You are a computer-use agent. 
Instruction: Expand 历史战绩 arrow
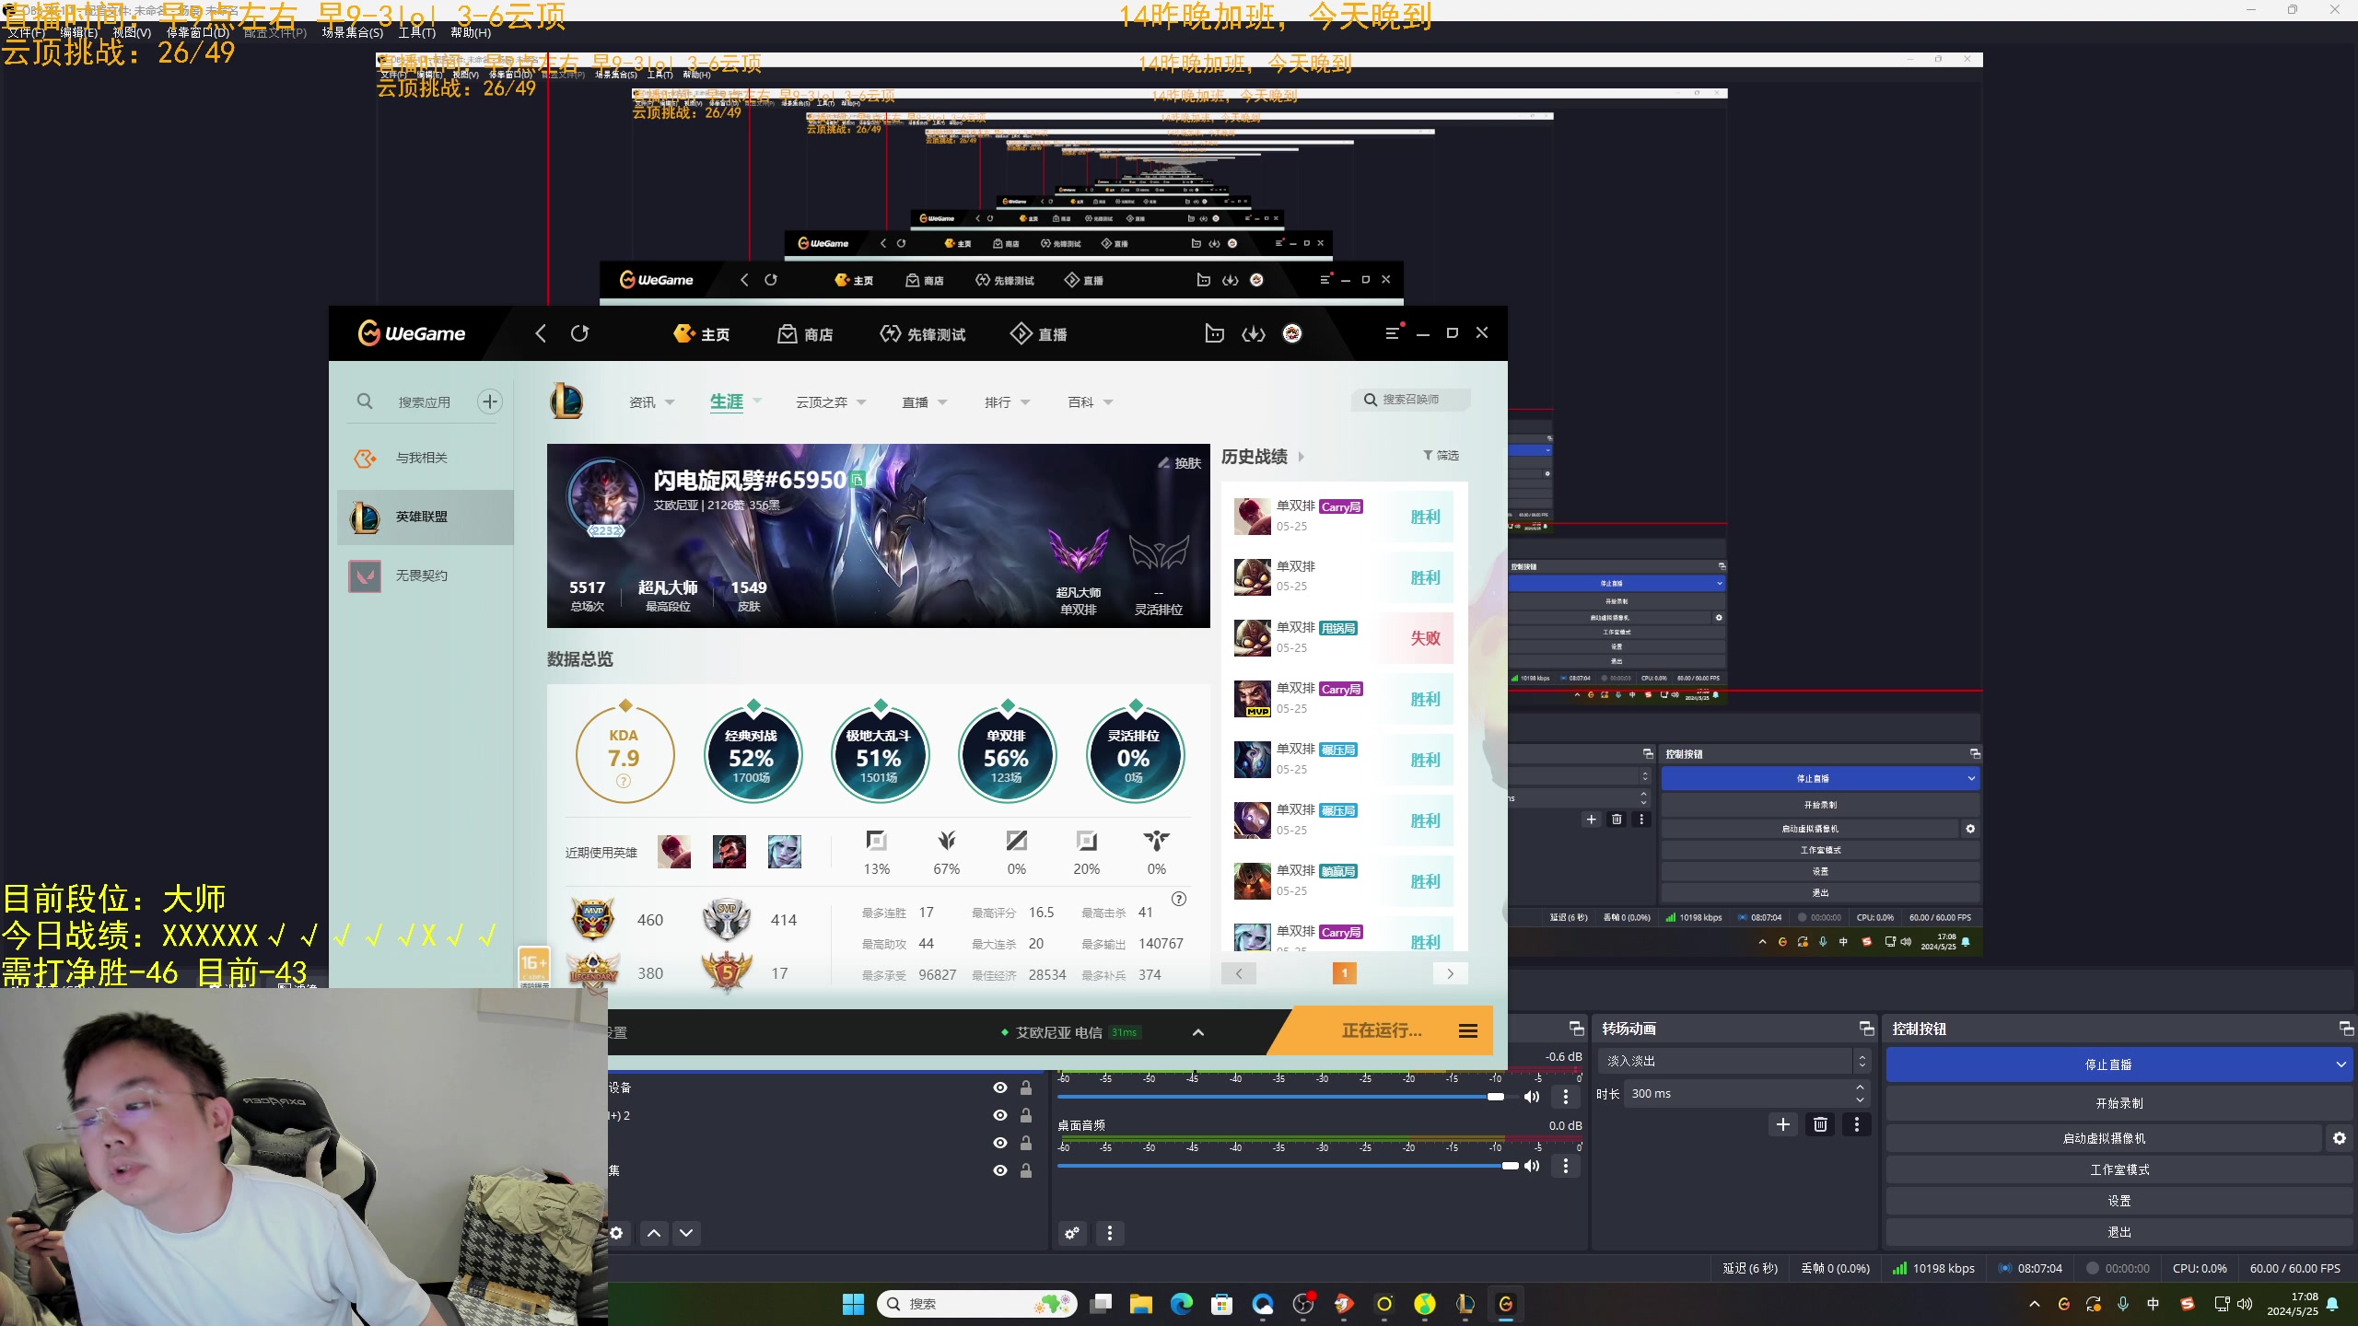point(1302,457)
